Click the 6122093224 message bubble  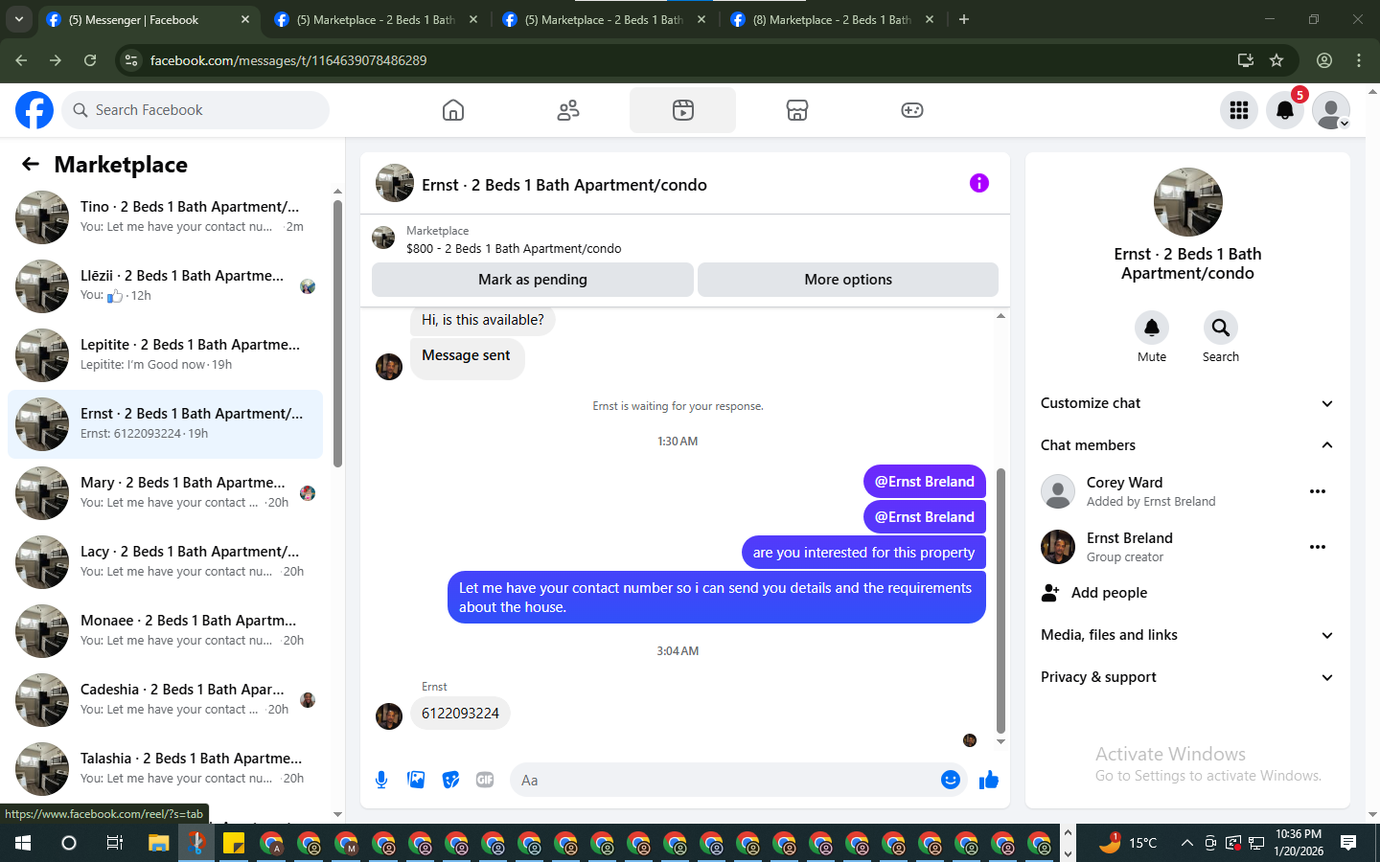click(460, 714)
